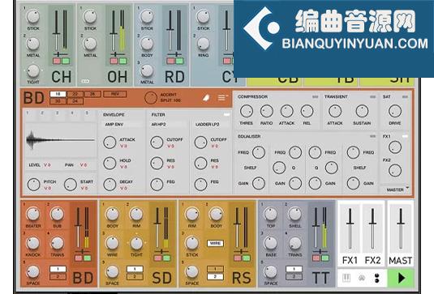The height and width of the screenshot is (294, 434).
Task: Select the SD channel label
Action: pyautogui.click(x=162, y=278)
